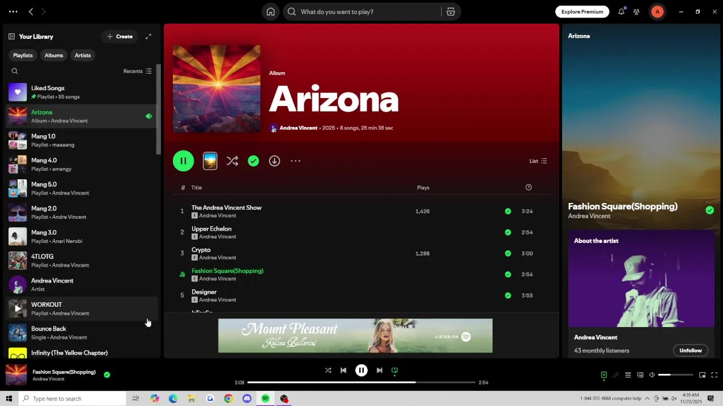Image resolution: width=723 pixels, height=406 pixels.
Task: Enter full screen from player bar
Action: click(714, 375)
